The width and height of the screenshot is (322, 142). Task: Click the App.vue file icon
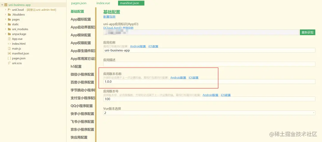click(x=9, y=39)
